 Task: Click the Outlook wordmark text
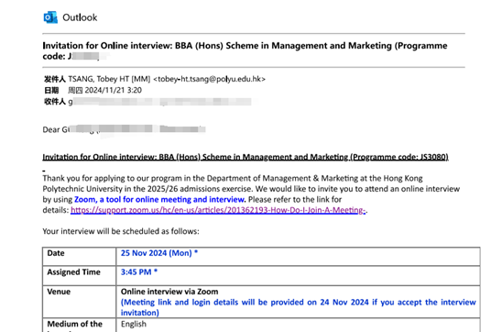[80, 17]
